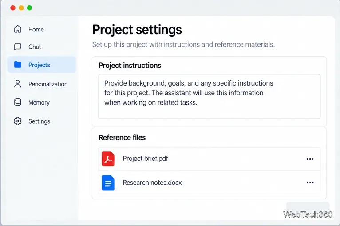Viewport: 340px width, 226px height.
Task: Open the Research notes.docx file name
Action: click(x=152, y=183)
